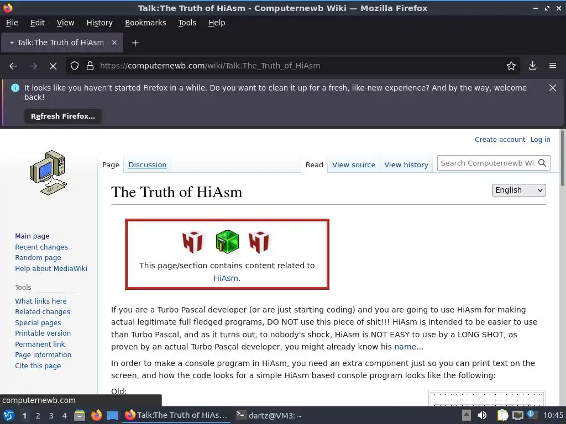The image size is (566, 424).
Task: Open the taskbar start menu
Action: pos(9,415)
